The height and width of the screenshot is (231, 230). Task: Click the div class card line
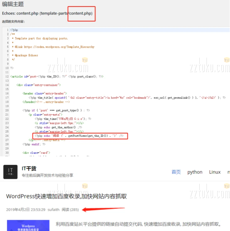point(36,153)
